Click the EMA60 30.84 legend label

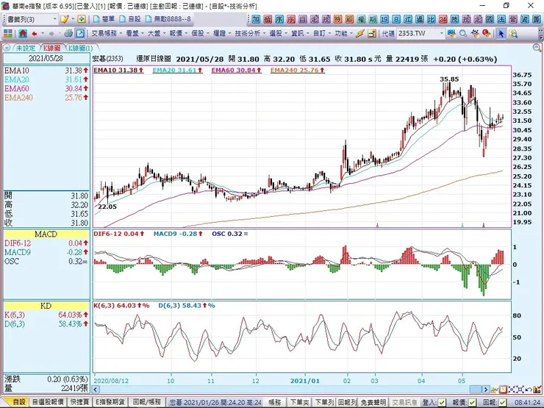236,70
